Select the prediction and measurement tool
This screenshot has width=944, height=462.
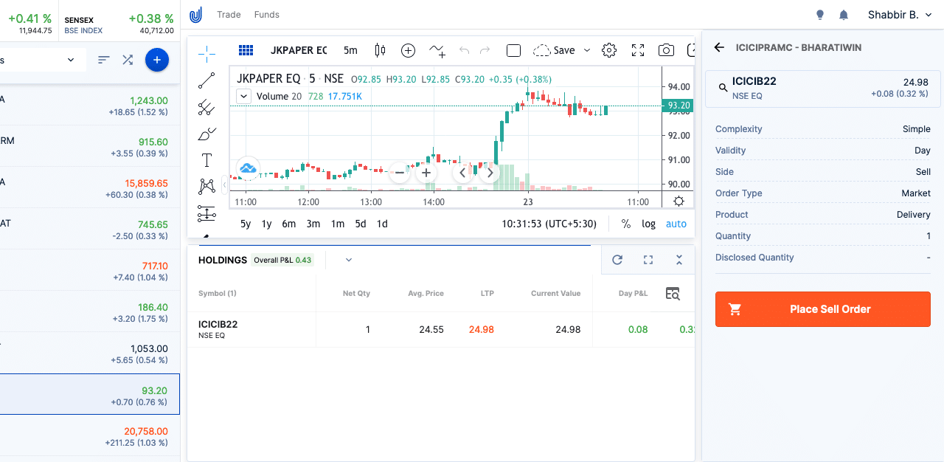click(206, 214)
